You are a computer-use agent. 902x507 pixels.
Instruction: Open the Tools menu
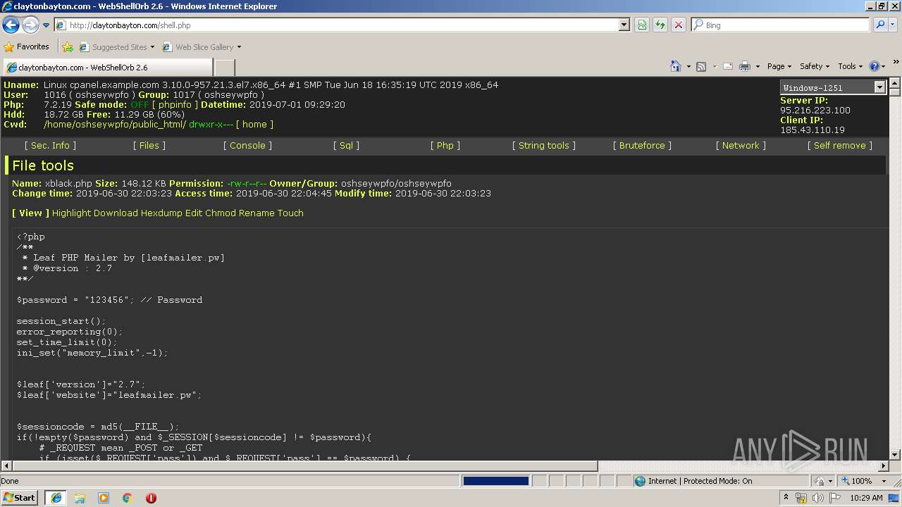click(x=850, y=66)
